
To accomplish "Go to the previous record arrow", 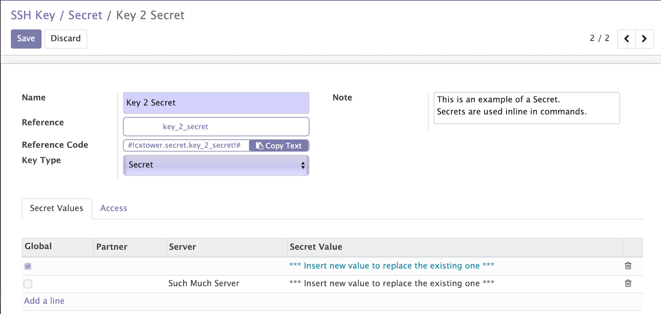I will (x=626, y=39).
